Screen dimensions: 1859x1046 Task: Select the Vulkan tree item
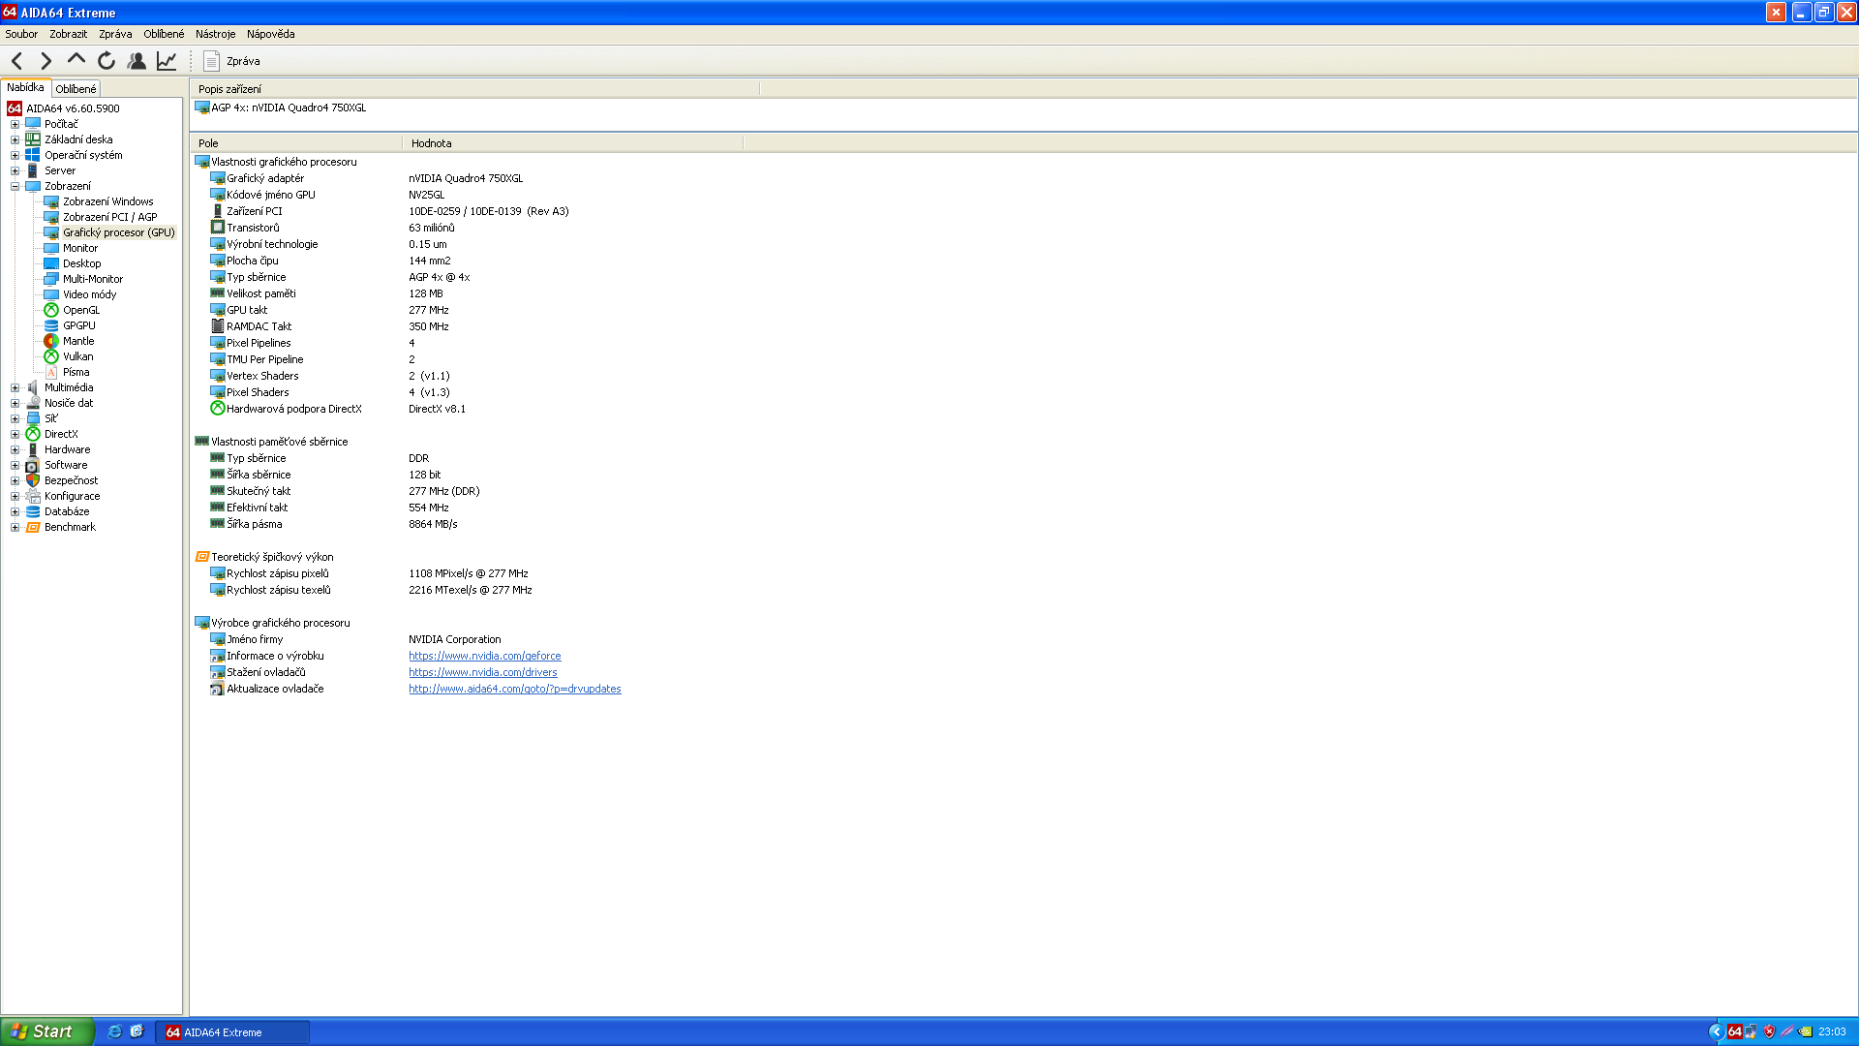coord(77,356)
